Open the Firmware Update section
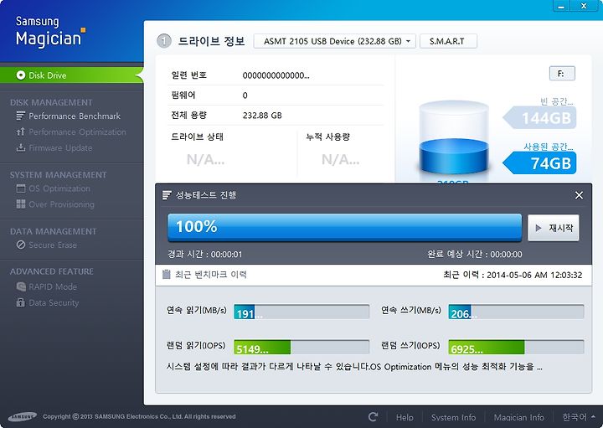 tap(60, 147)
